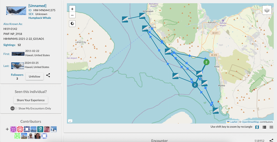Zoom in on the map
This screenshot has height=142, width=277.
72,9
